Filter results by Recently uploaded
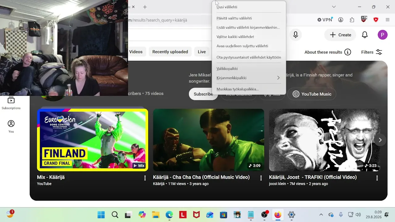 (170, 52)
